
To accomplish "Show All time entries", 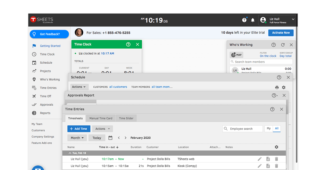I will tap(277, 129).
